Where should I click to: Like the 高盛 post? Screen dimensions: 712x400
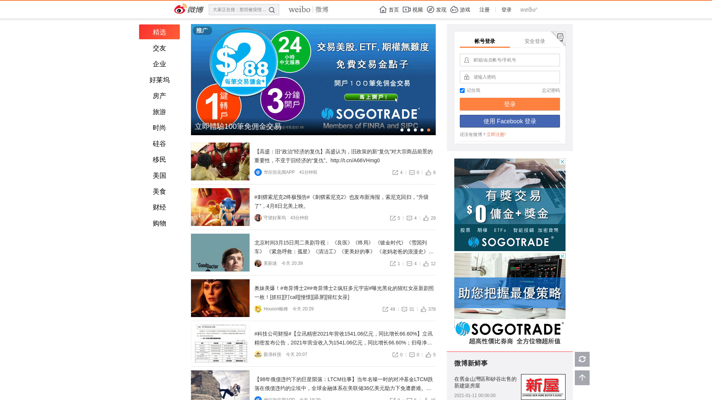428,173
